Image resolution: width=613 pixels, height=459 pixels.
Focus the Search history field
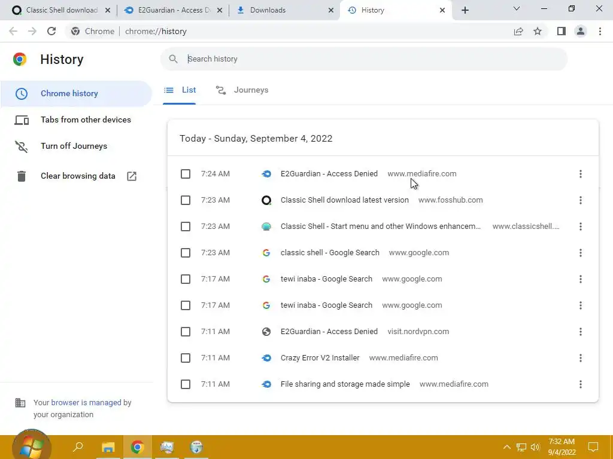[363, 59]
